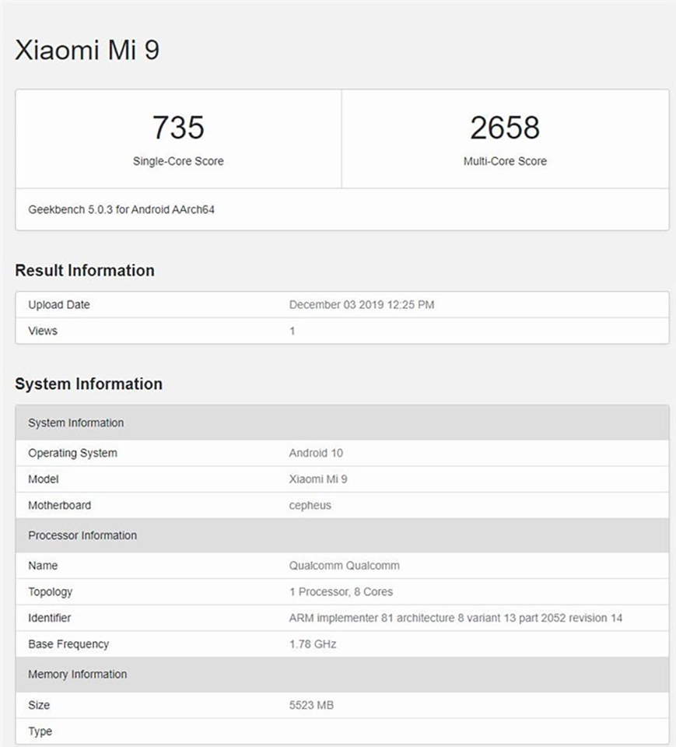Click the bold System Information heading
Screen dimensions: 676x747
tap(89, 384)
